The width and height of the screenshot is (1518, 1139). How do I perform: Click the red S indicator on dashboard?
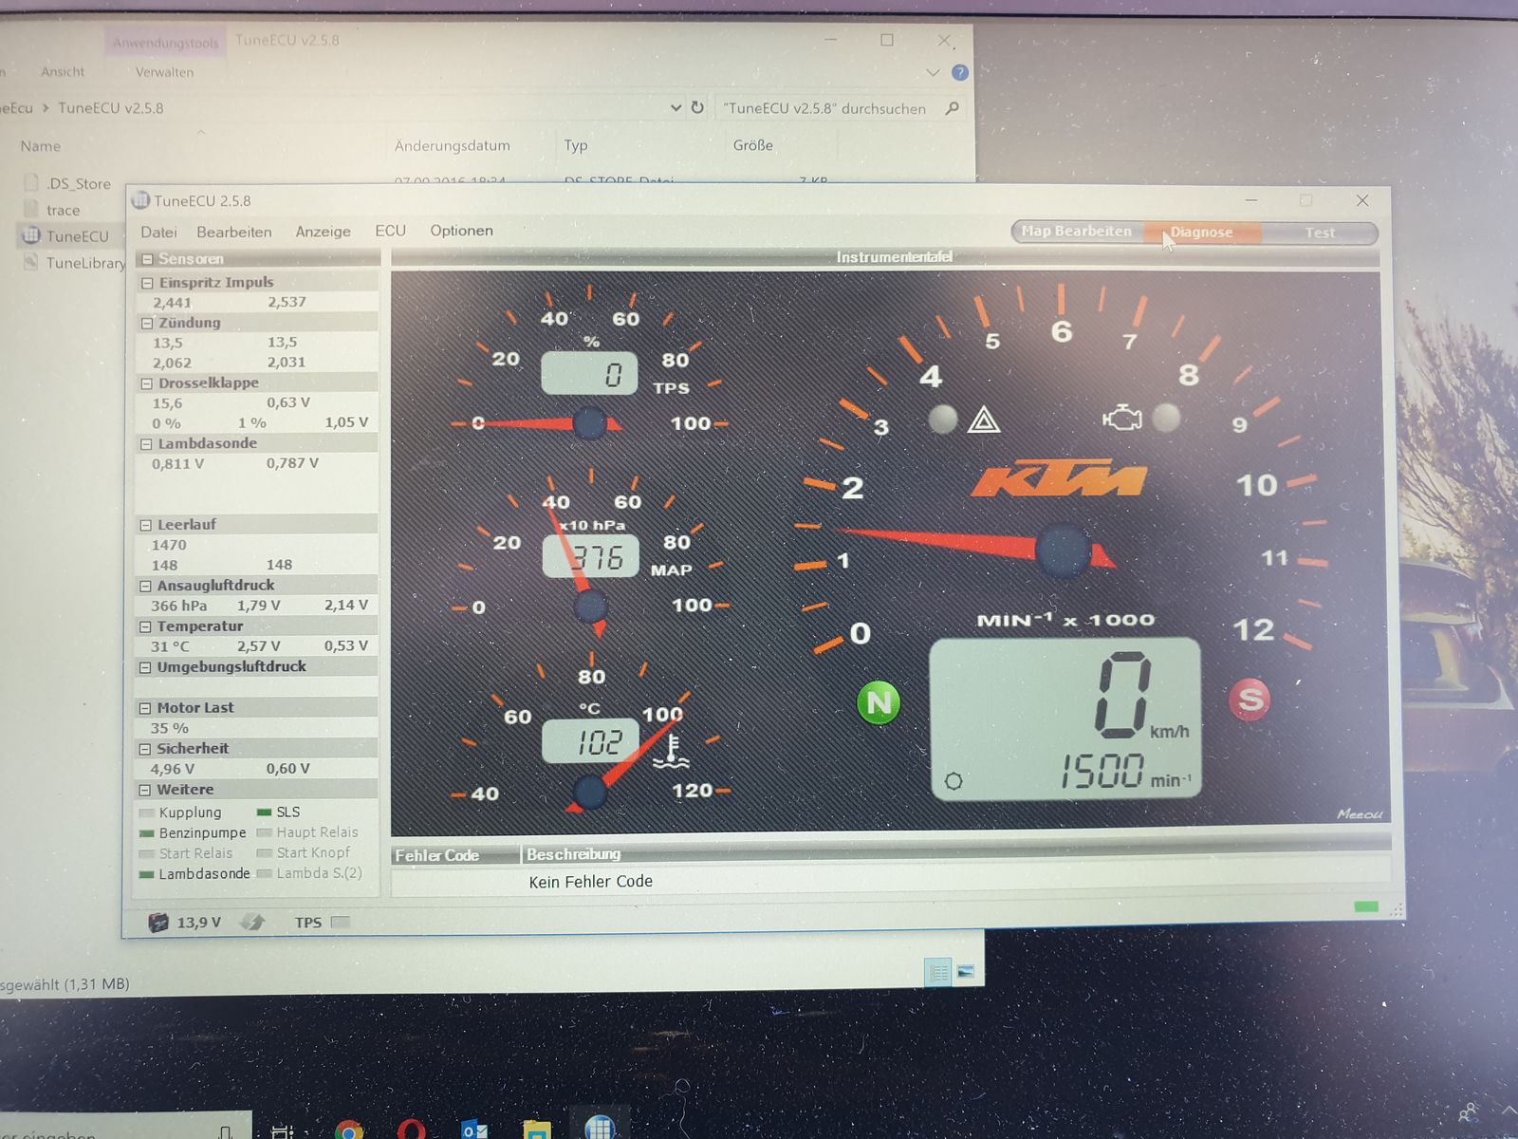click(x=1250, y=700)
